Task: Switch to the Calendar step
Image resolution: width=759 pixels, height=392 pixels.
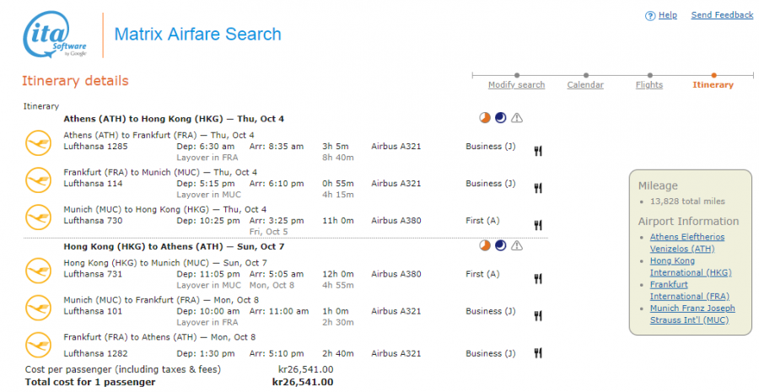Action: (584, 85)
